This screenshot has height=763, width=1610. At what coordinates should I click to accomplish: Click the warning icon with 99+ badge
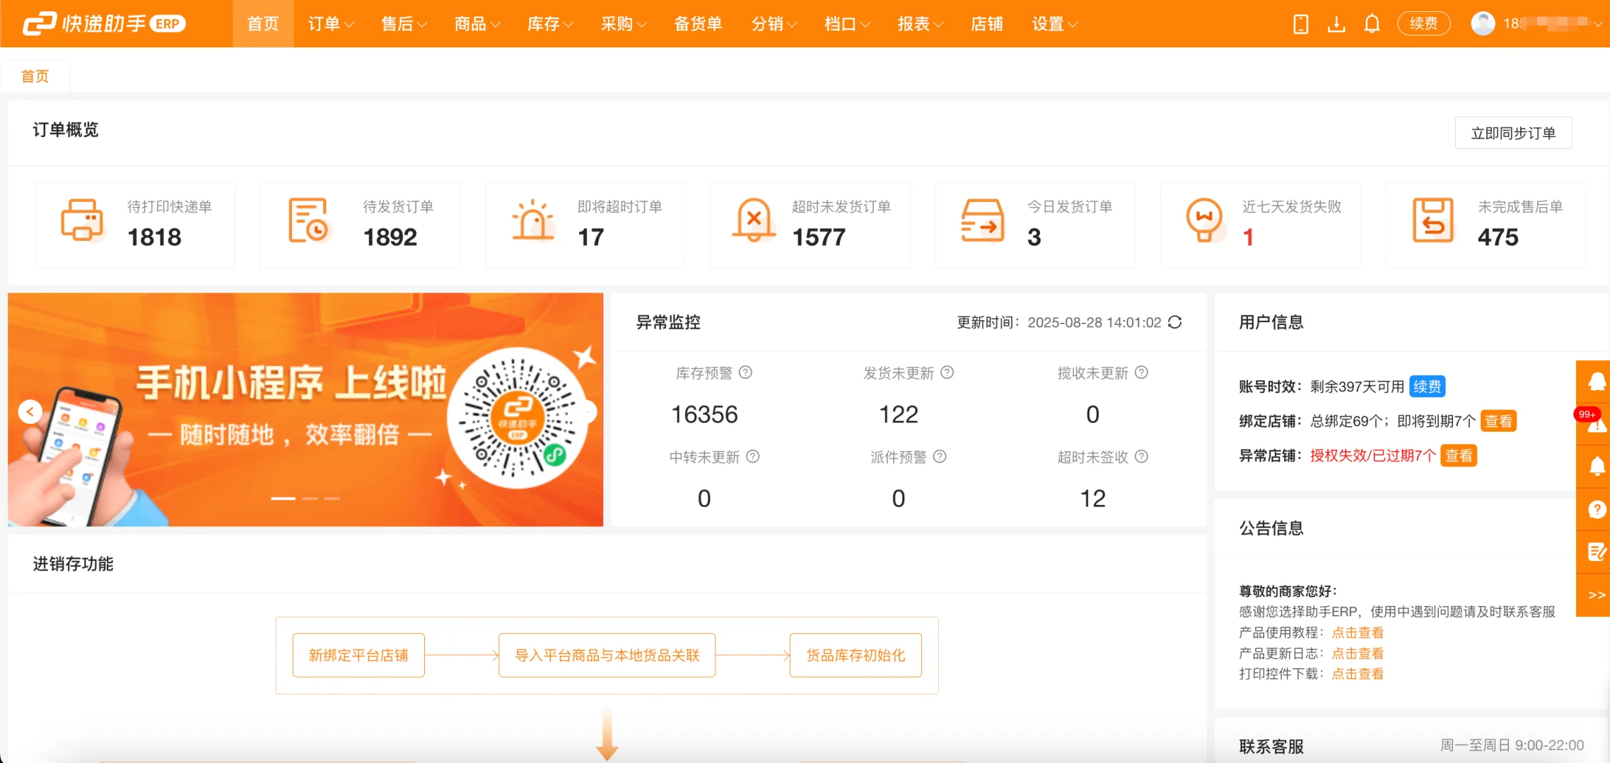[1596, 424]
